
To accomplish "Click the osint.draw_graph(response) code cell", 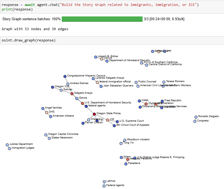I will [x=112, y=40].
